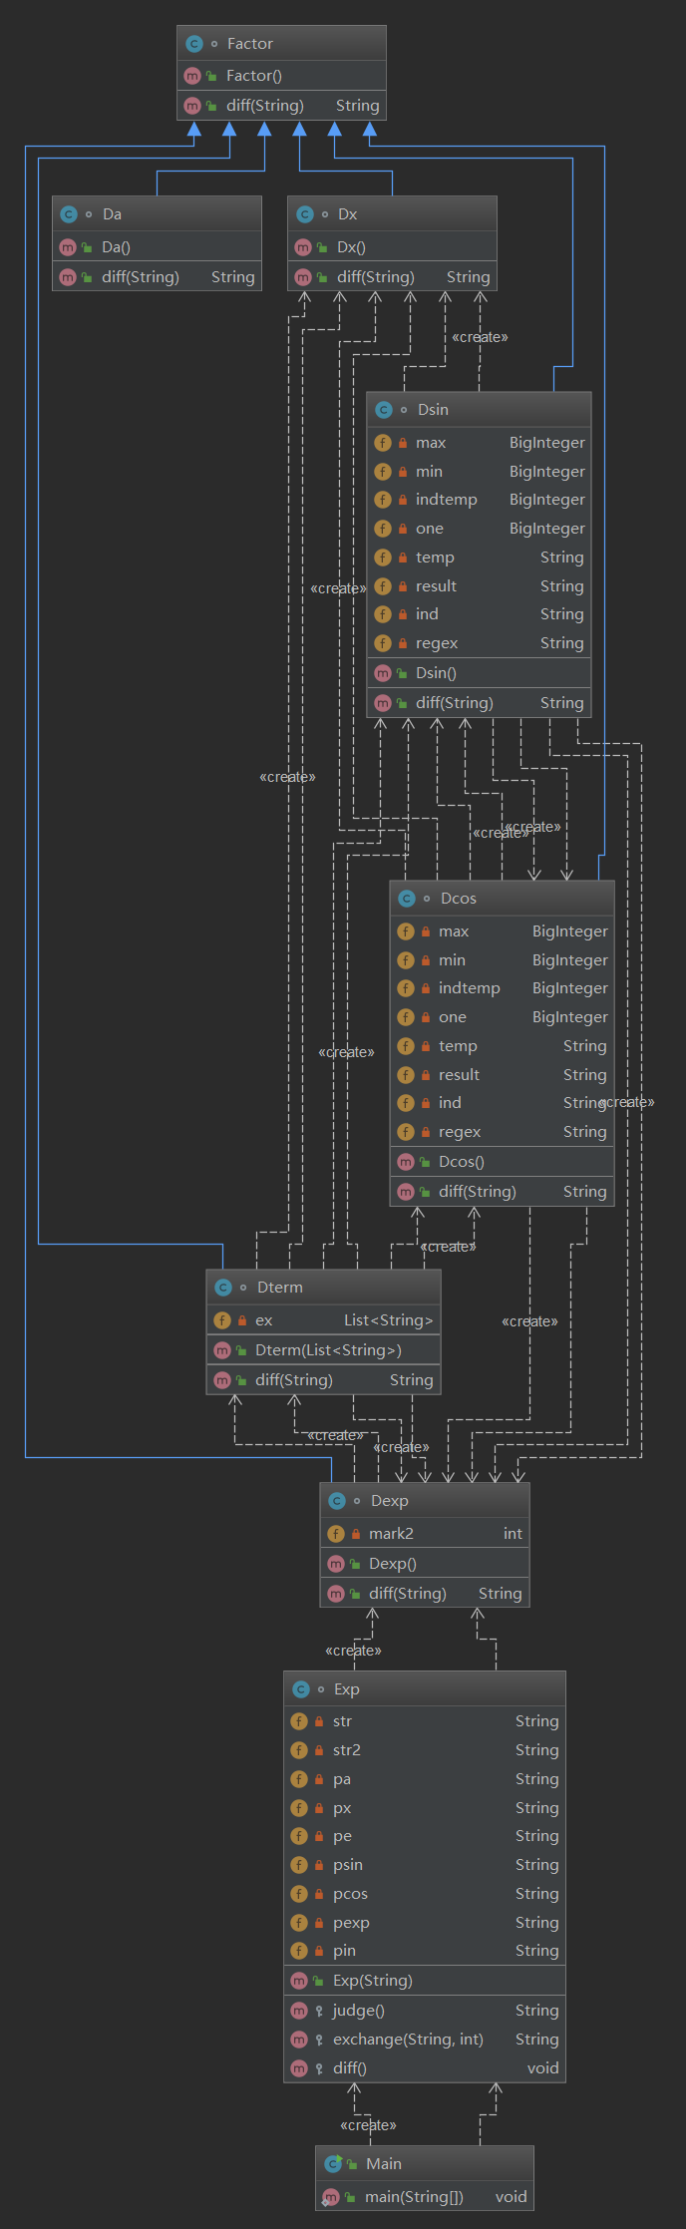
Task: Select constructor Dexp()
Action: pos(393,1564)
